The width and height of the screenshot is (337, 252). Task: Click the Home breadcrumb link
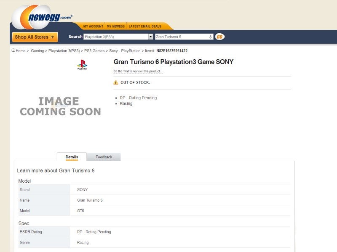coord(21,51)
